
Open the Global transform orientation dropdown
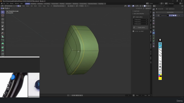71,6
